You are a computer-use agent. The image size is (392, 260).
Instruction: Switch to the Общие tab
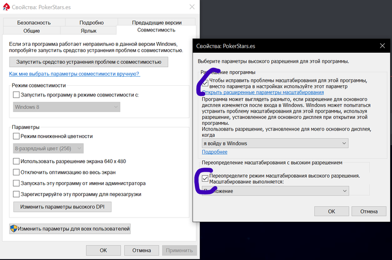pyautogui.click(x=31, y=31)
